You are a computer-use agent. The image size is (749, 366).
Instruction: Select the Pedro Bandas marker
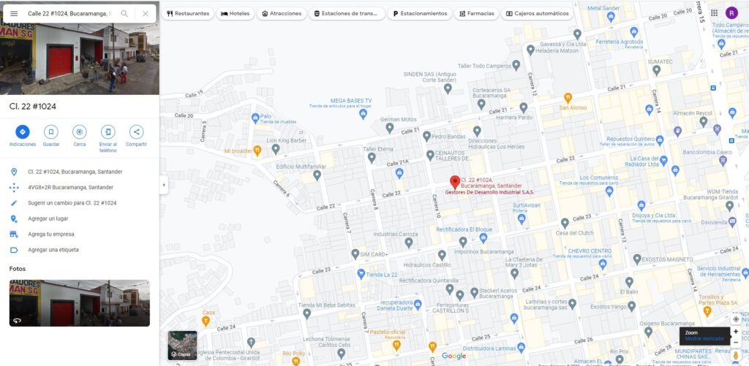click(x=426, y=137)
